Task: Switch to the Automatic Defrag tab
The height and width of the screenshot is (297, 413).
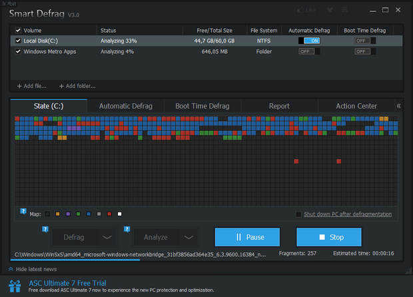Action: 126,106
